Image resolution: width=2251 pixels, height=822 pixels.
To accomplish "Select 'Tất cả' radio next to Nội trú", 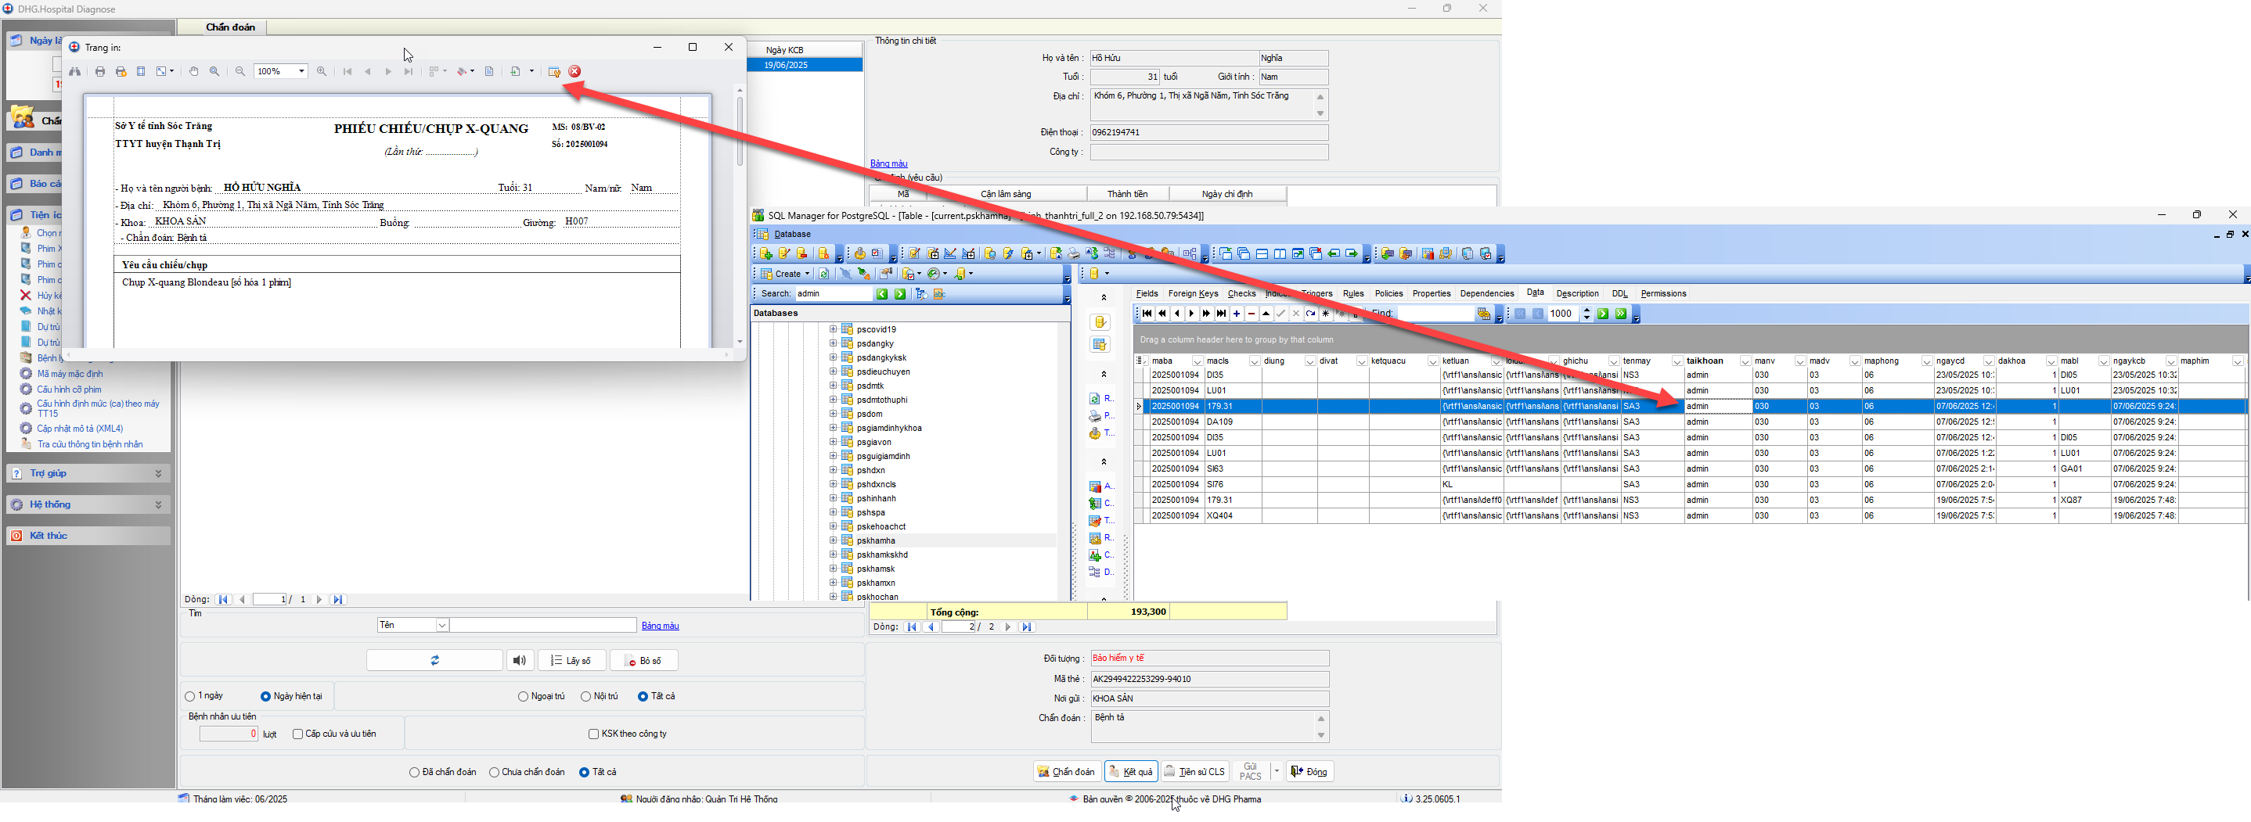I will [x=643, y=696].
